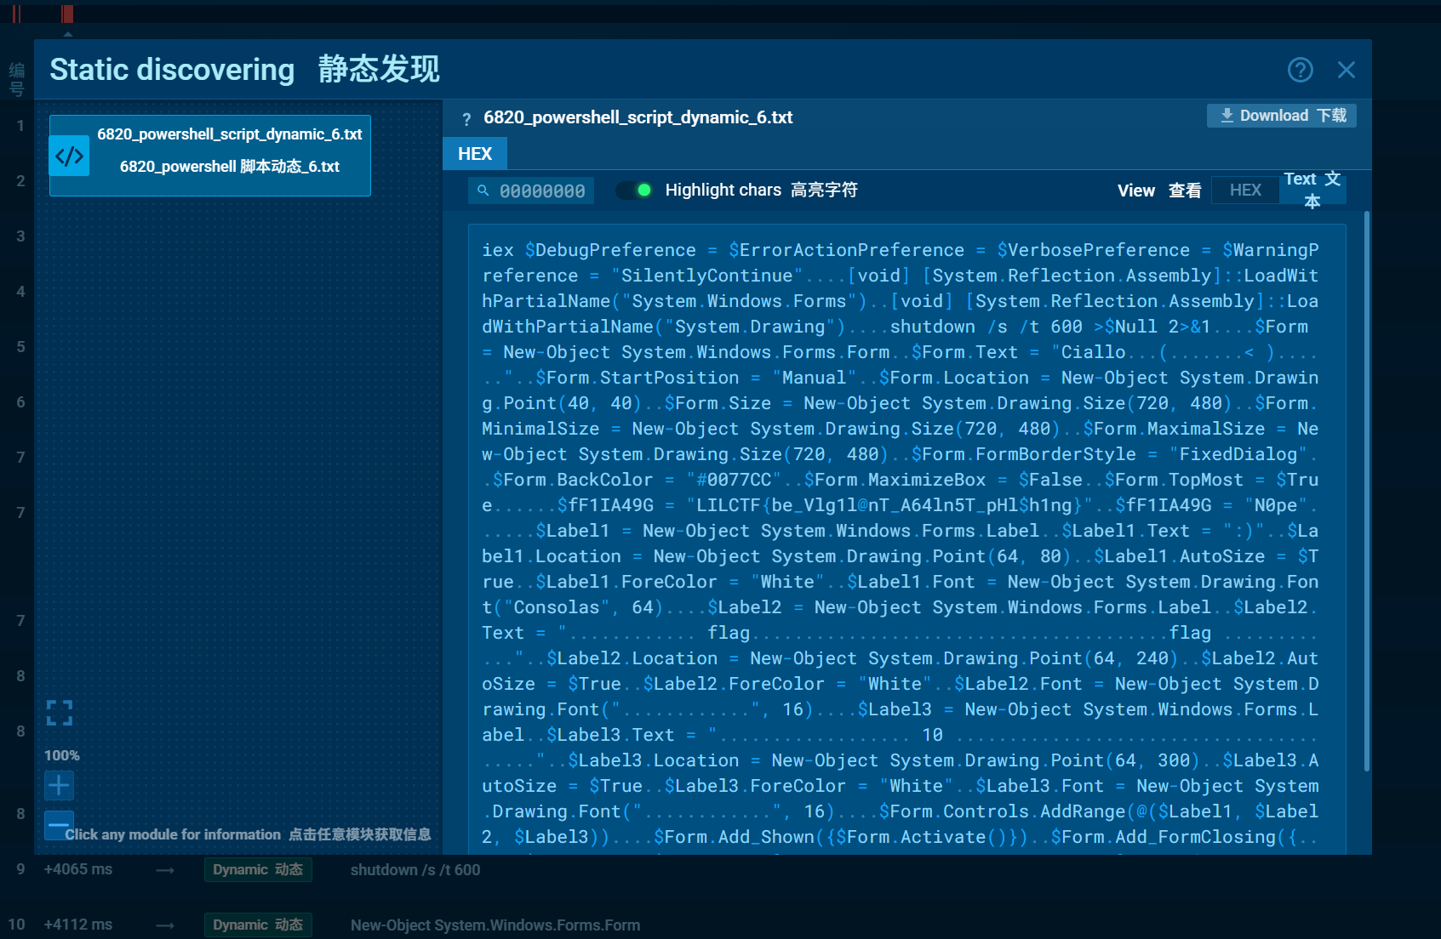Select the HEX tab
The height and width of the screenshot is (939, 1441).
(474, 154)
